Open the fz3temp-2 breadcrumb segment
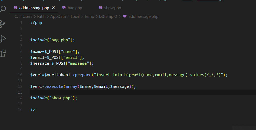The height and width of the screenshot is (130, 256). click(x=108, y=17)
